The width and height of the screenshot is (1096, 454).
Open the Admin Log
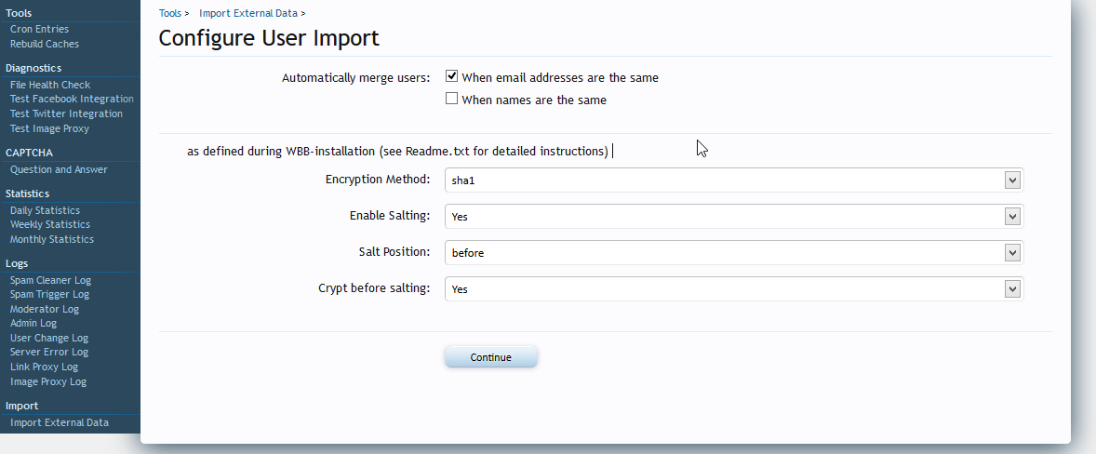[33, 324]
